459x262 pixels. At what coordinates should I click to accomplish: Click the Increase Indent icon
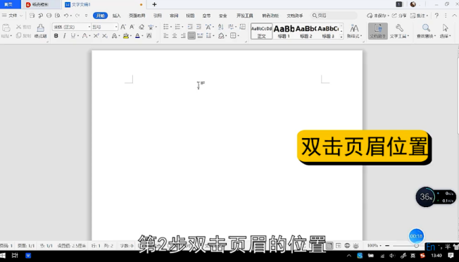199,27
